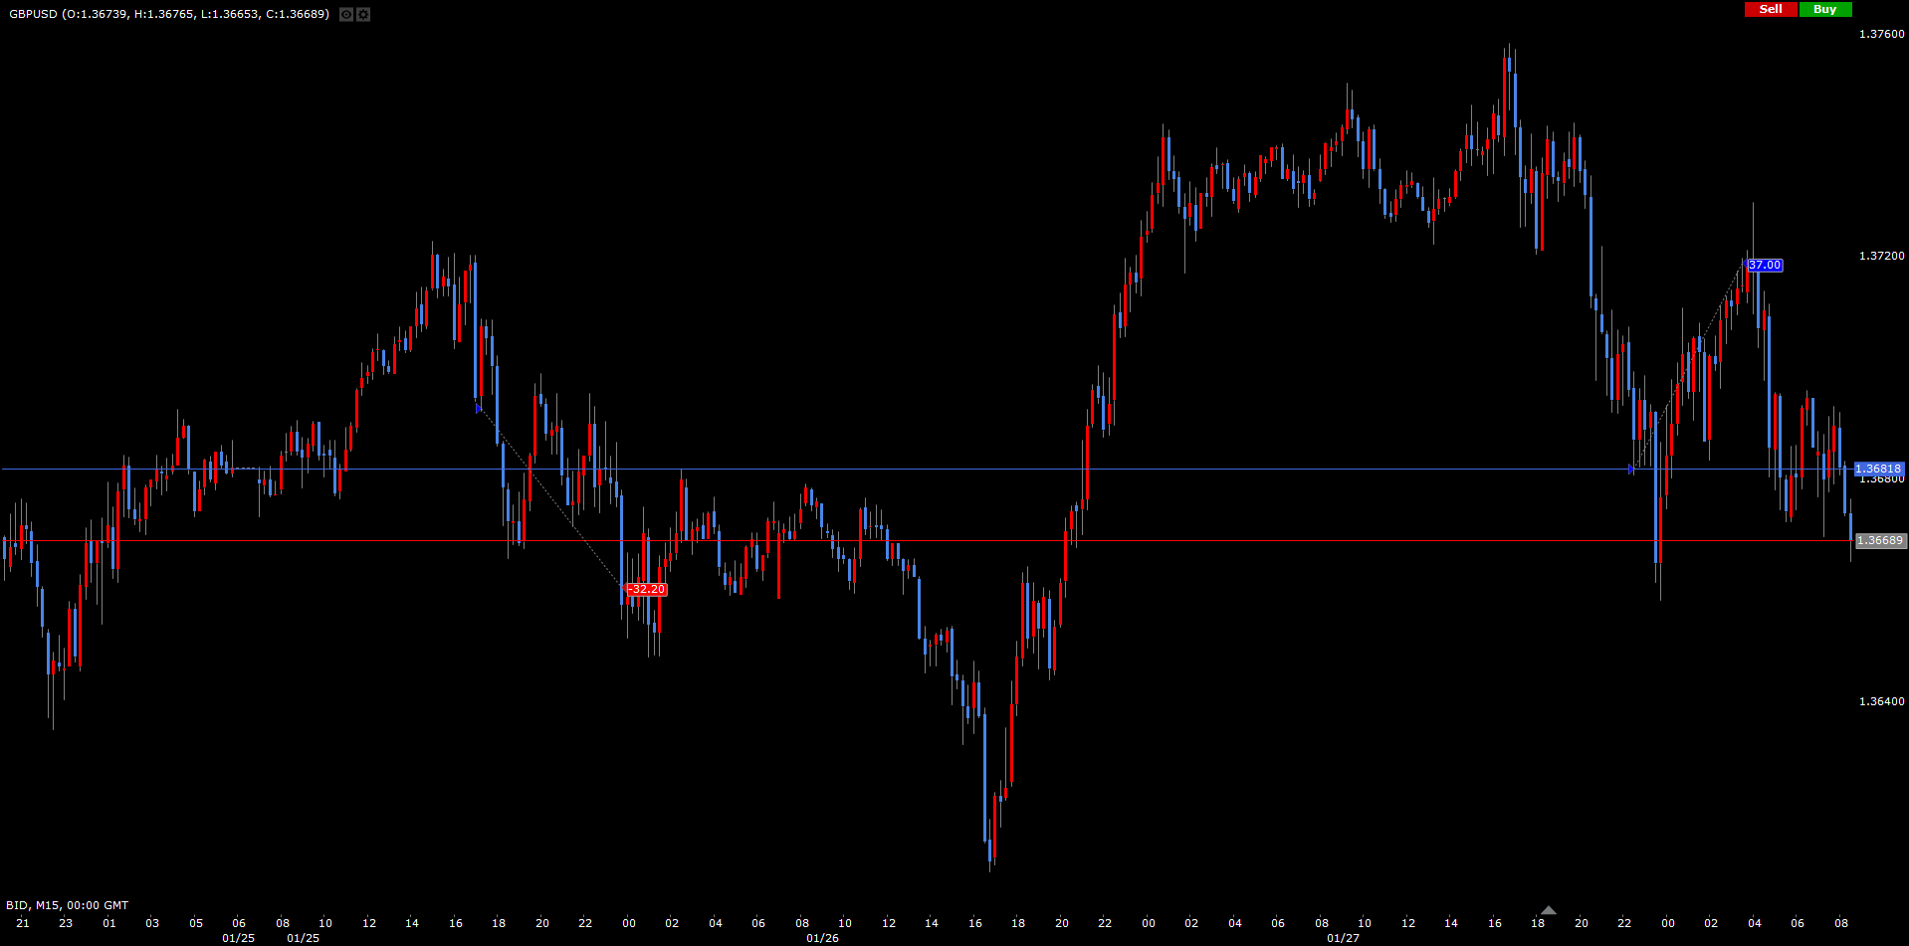Click the BID, M15 timeframe label
Viewport: 1909px width, 946px height.
point(67,905)
